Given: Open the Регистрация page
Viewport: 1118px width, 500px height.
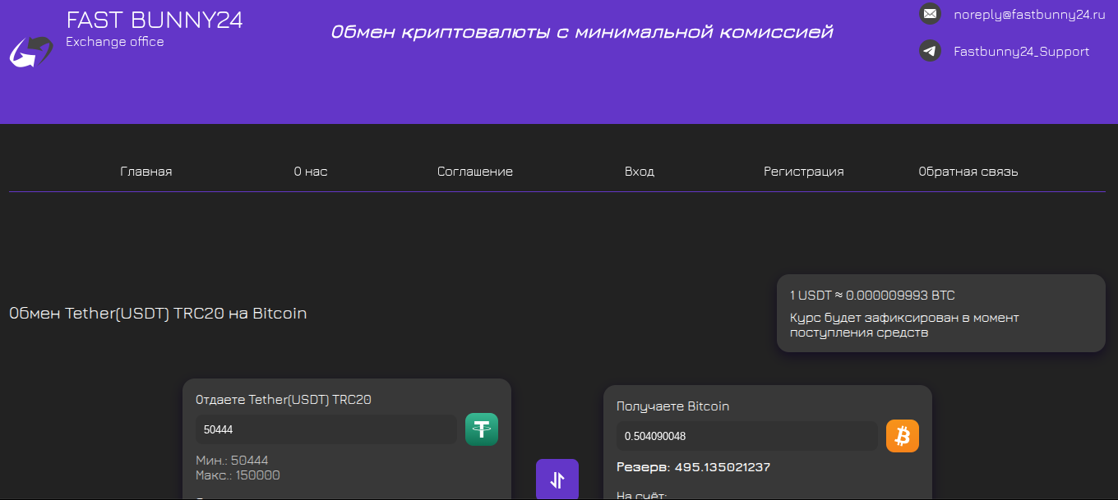Looking at the screenshot, I should pyautogui.click(x=804, y=172).
